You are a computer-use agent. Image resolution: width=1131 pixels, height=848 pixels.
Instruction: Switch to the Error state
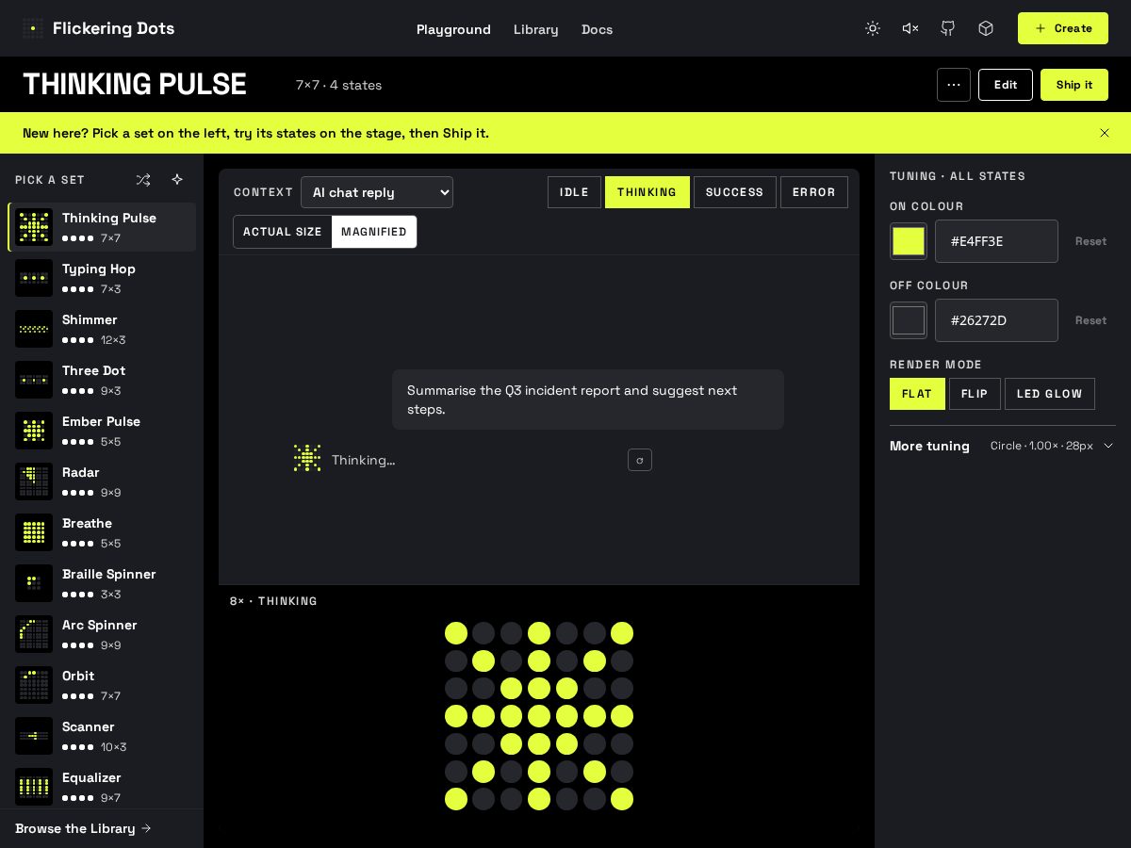(x=814, y=192)
